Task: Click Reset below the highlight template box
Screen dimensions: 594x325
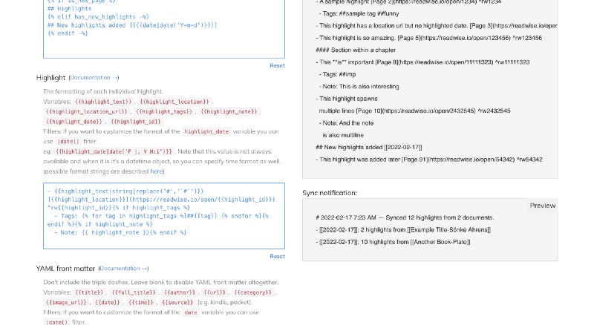Action: tap(277, 257)
